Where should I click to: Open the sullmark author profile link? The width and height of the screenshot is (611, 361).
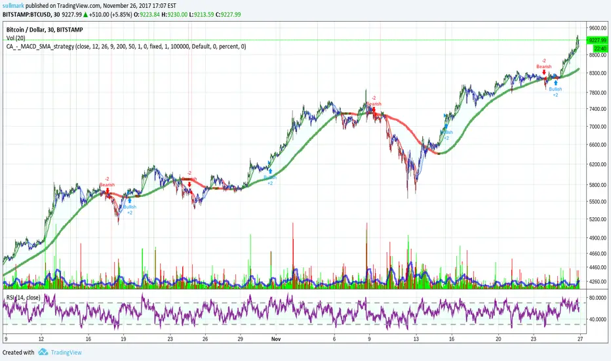pos(13,6)
